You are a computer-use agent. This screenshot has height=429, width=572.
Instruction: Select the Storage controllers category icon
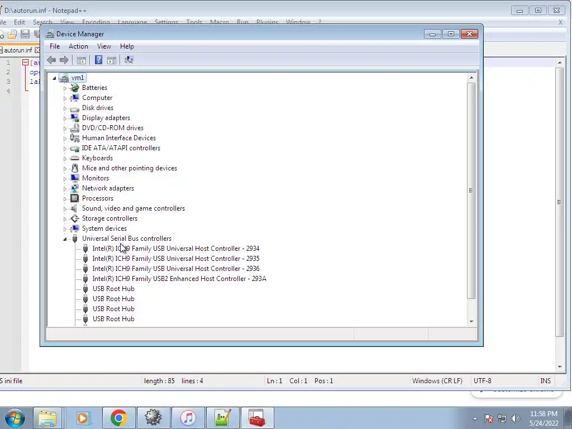pyautogui.click(x=74, y=218)
